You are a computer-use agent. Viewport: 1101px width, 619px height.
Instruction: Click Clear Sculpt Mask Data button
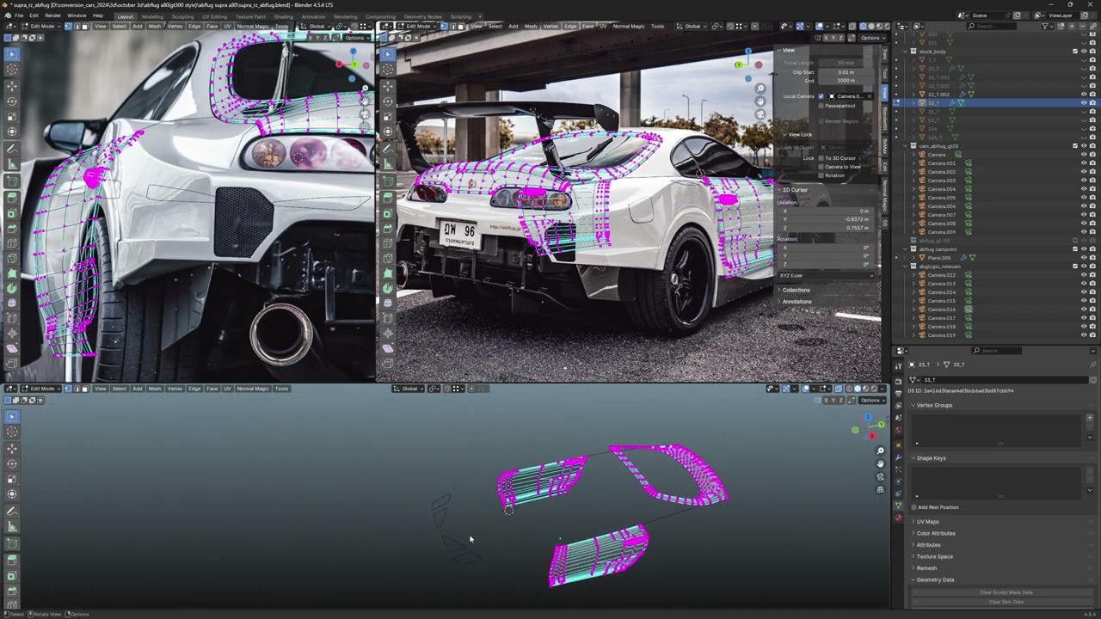coord(1005,592)
